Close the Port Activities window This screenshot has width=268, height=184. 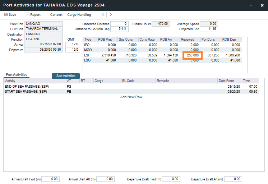coord(262,5)
